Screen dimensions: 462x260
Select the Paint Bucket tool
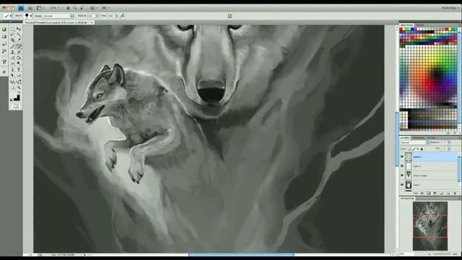coord(19,58)
